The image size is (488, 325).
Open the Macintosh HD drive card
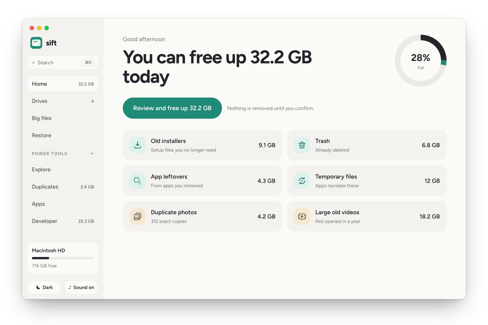click(63, 258)
